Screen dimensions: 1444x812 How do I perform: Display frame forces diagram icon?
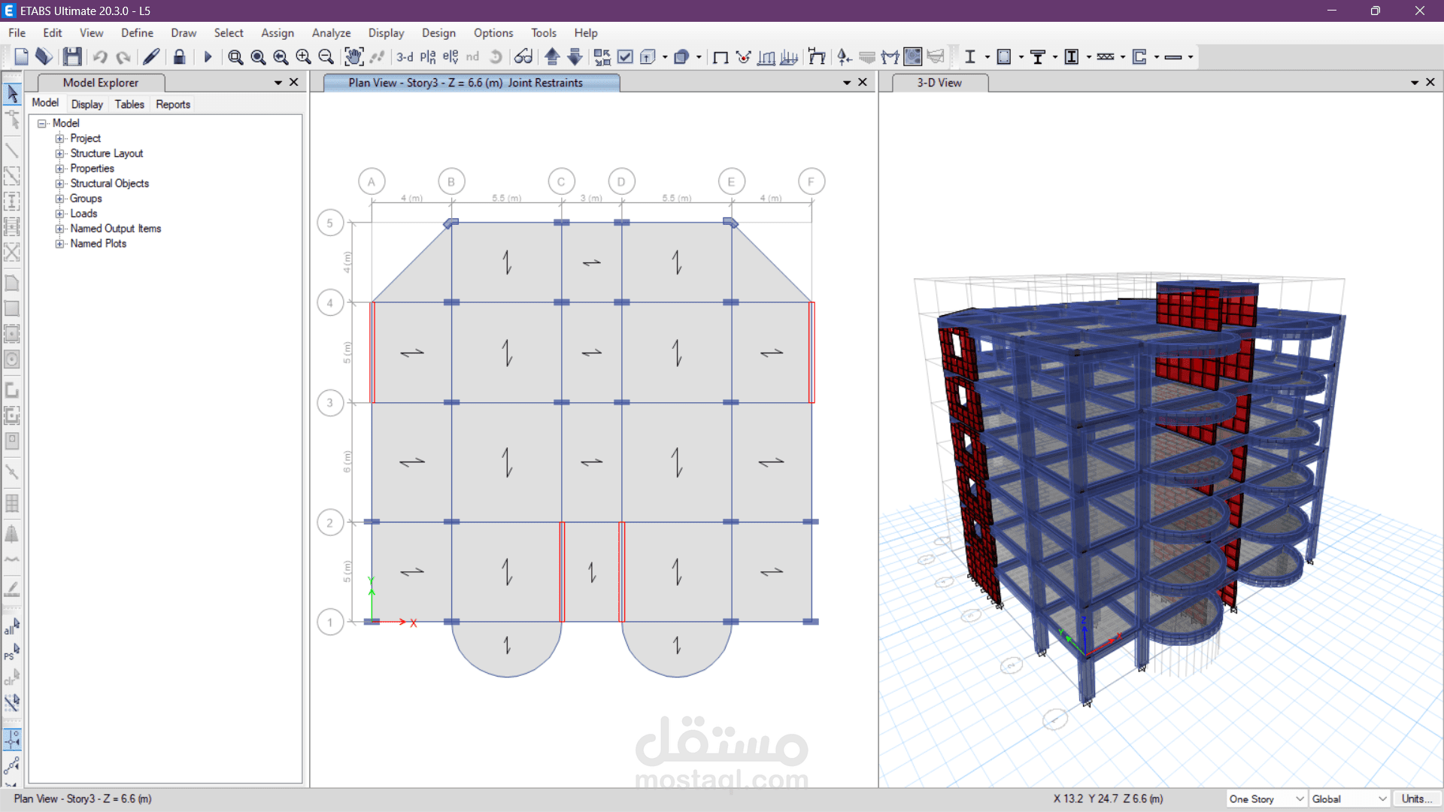tap(890, 56)
